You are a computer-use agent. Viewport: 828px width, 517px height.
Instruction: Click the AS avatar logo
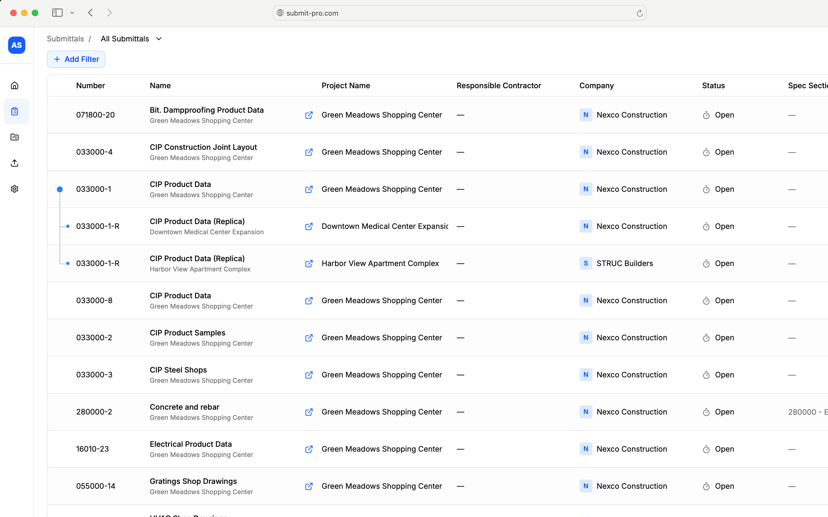[x=16, y=45]
